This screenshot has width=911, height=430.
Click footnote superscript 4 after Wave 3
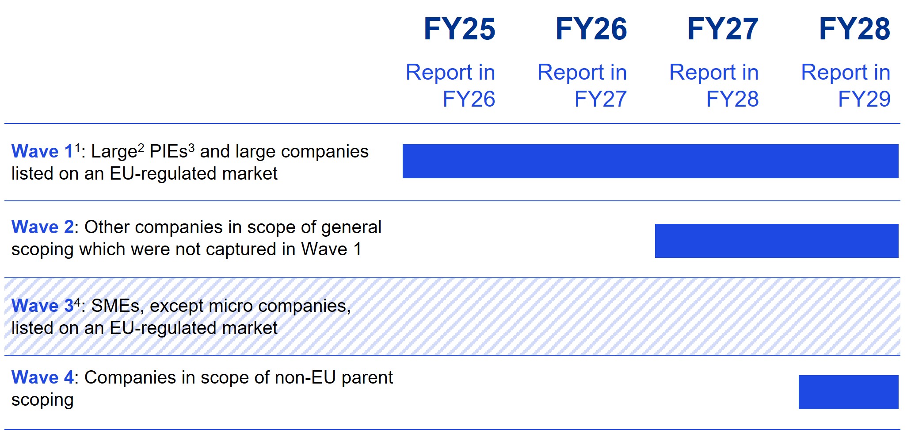point(77,302)
